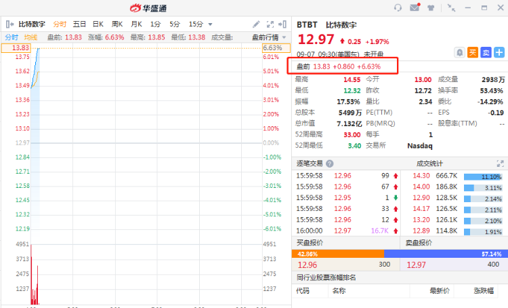The image size is (508, 308).
Task: Switch to the 五日 chart tab
Action: [79, 24]
